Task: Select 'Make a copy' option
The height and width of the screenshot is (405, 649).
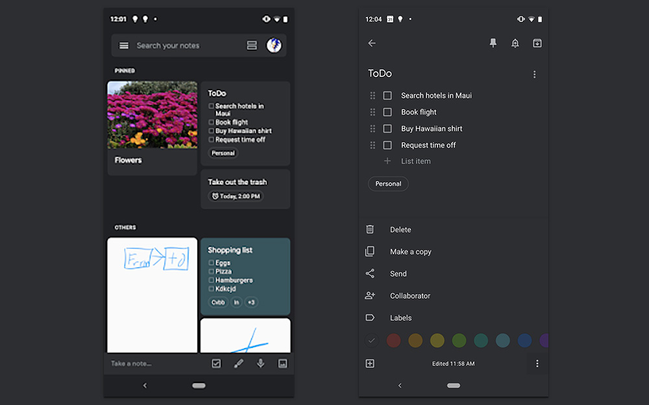Action: click(x=410, y=251)
